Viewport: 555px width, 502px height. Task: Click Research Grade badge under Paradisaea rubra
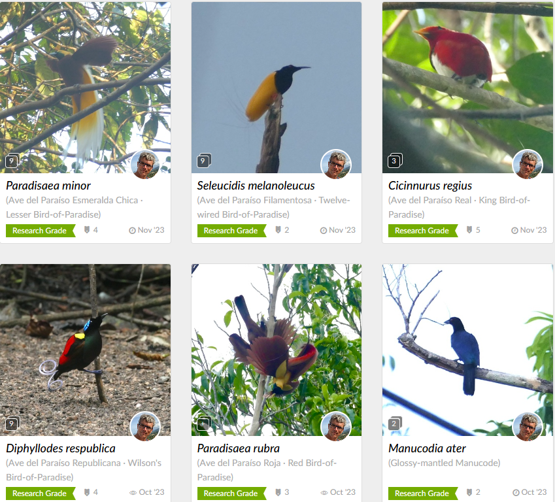click(232, 493)
